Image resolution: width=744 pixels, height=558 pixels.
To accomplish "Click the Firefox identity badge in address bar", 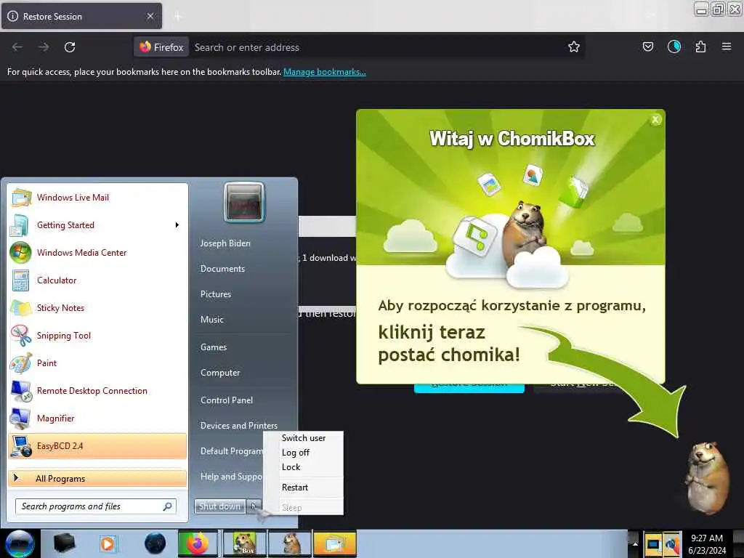I will point(162,47).
